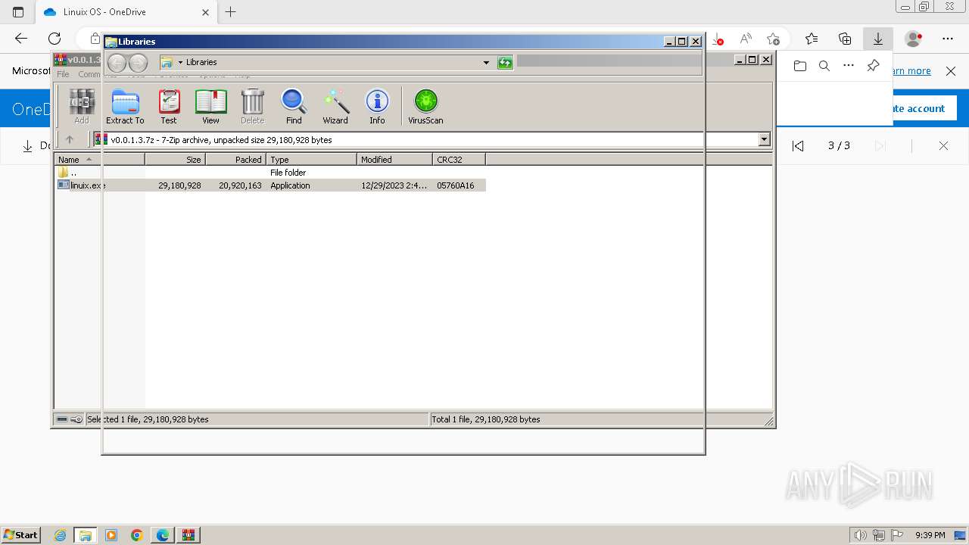Search downloads in the downloads panel
The height and width of the screenshot is (545, 969).
pyautogui.click(x=824, y=66)
